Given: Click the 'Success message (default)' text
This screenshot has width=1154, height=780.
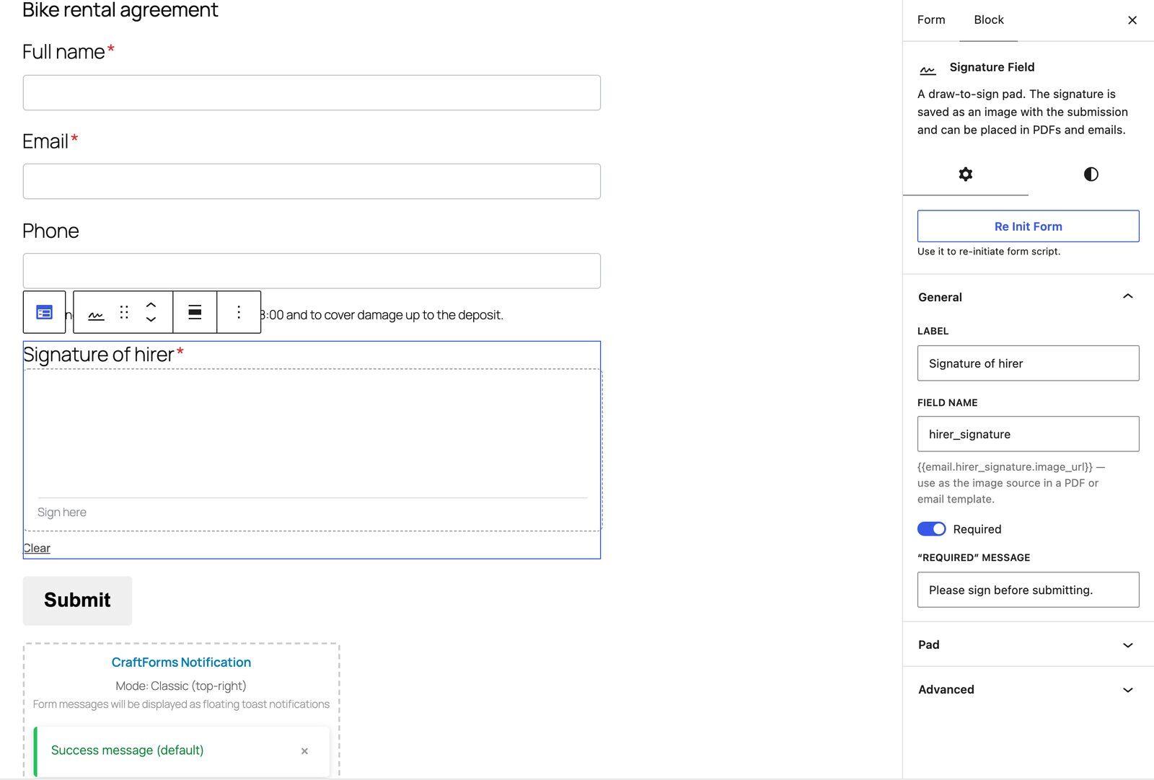Looking at the screenshot, I should click(x=127, y=750).
